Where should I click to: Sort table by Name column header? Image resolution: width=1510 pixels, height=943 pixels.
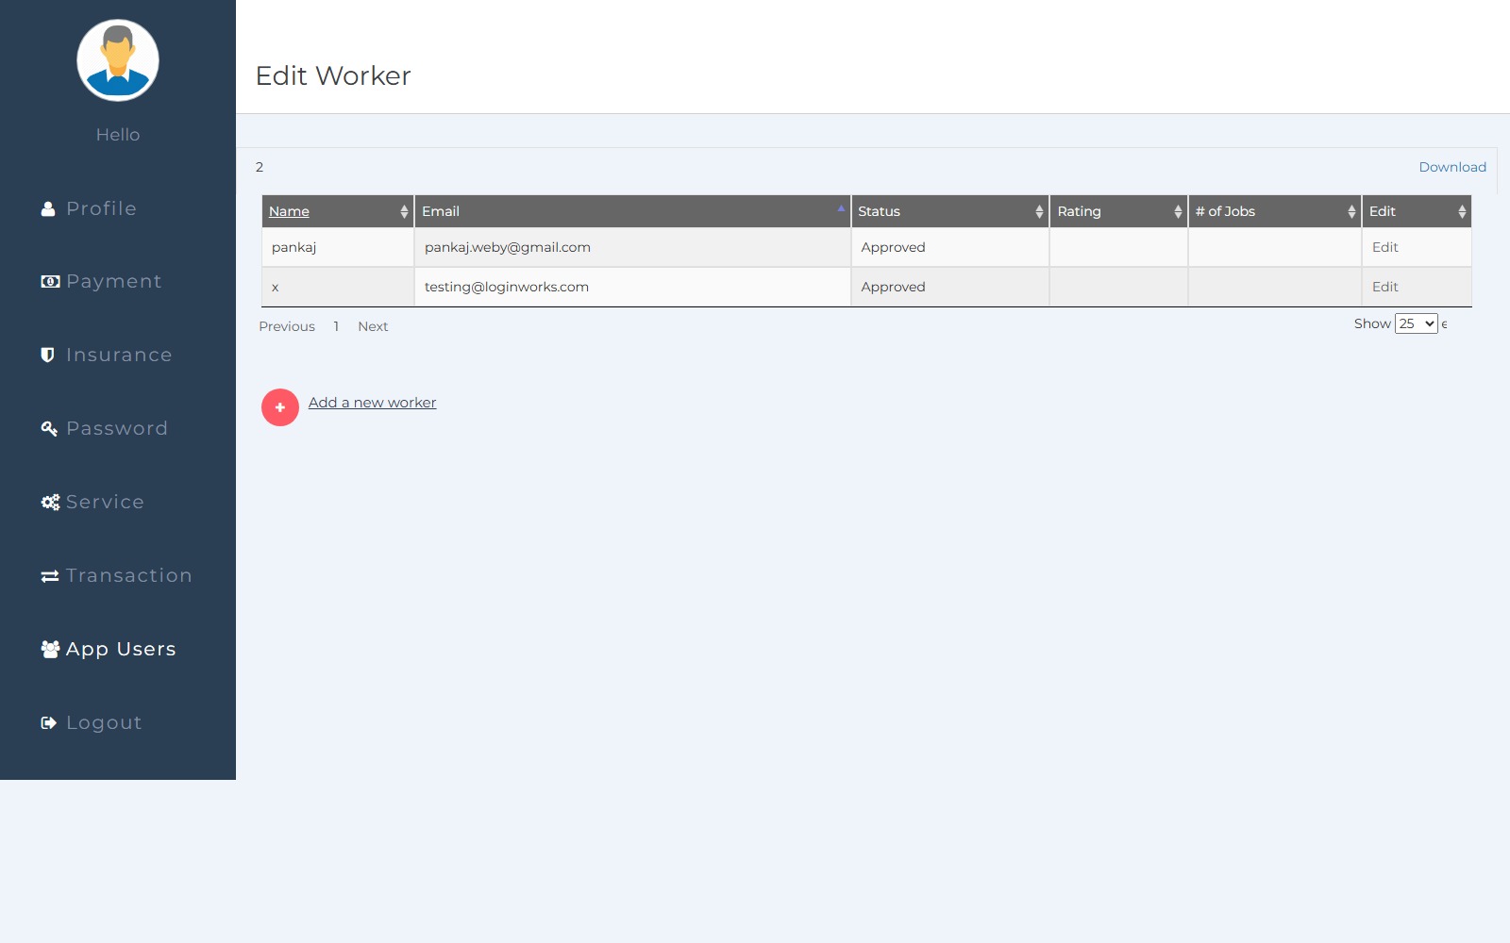[x=289, y=211]
